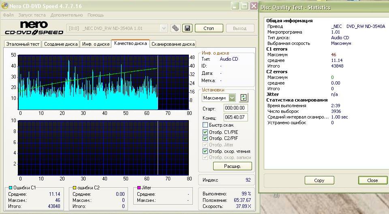
Task: Click the yellow C2 errors legend square
Action: (74, 188)
